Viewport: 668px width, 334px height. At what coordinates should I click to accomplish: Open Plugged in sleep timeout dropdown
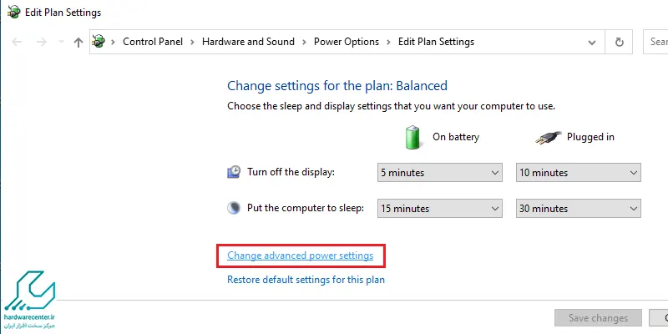click(x=579, y=208)
